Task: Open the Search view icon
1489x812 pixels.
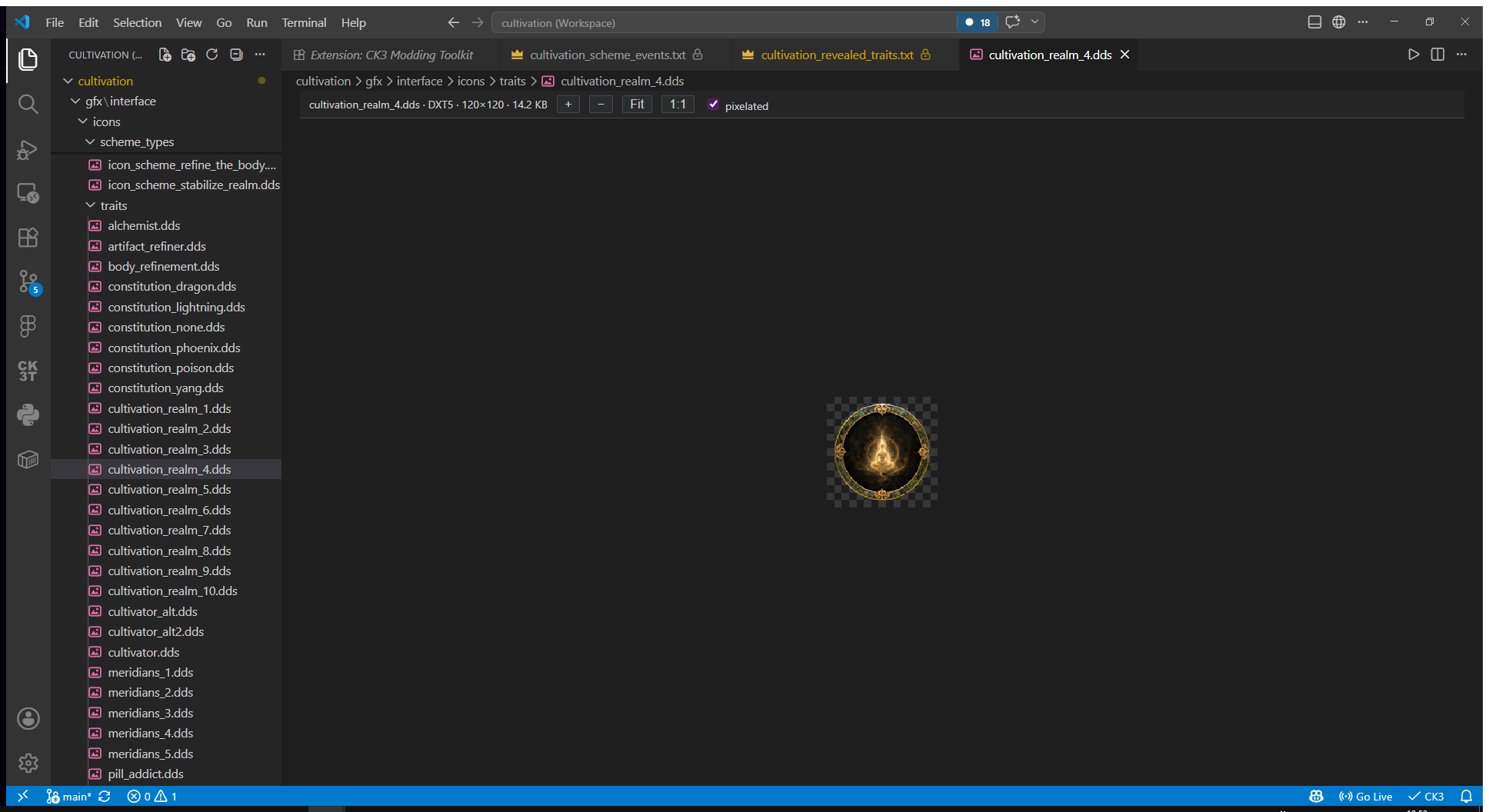Action: (28, 104)
